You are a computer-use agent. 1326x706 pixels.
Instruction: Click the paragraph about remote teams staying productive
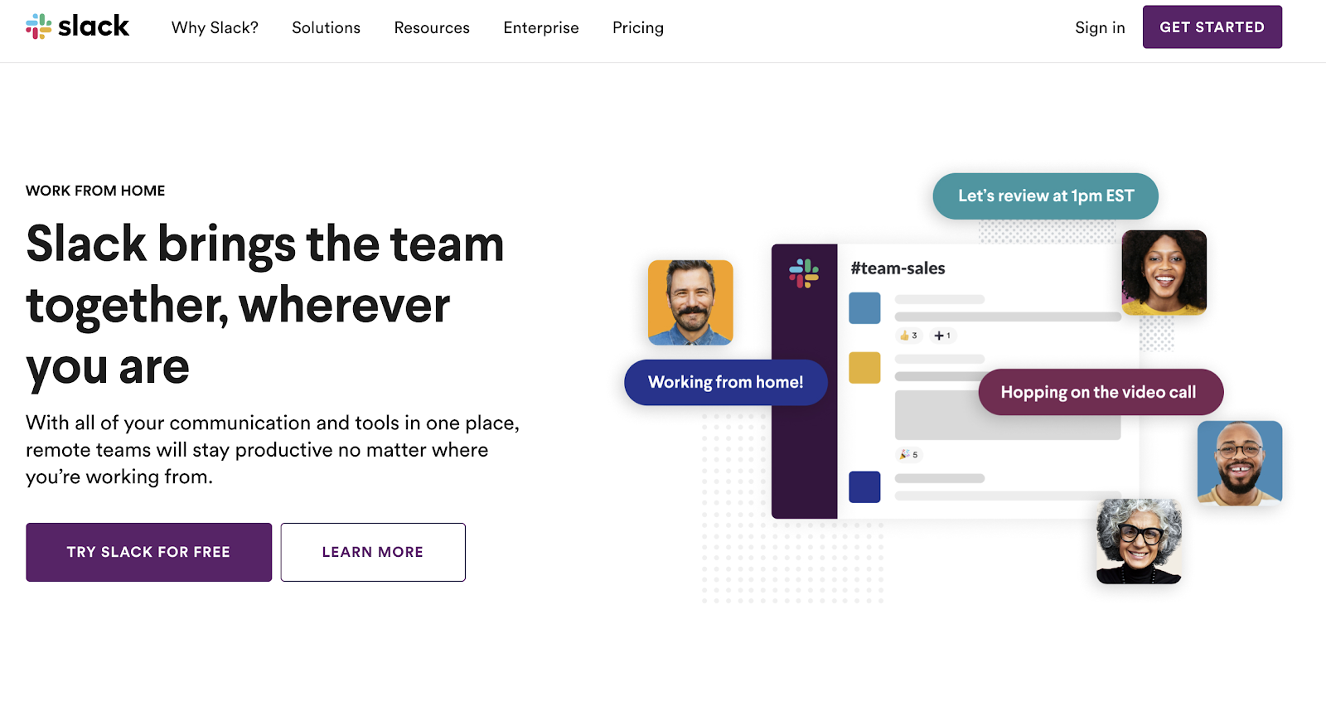[273, 450]
